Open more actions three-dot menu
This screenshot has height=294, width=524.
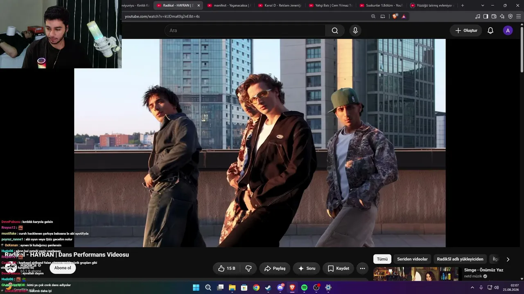click(362, 268)
